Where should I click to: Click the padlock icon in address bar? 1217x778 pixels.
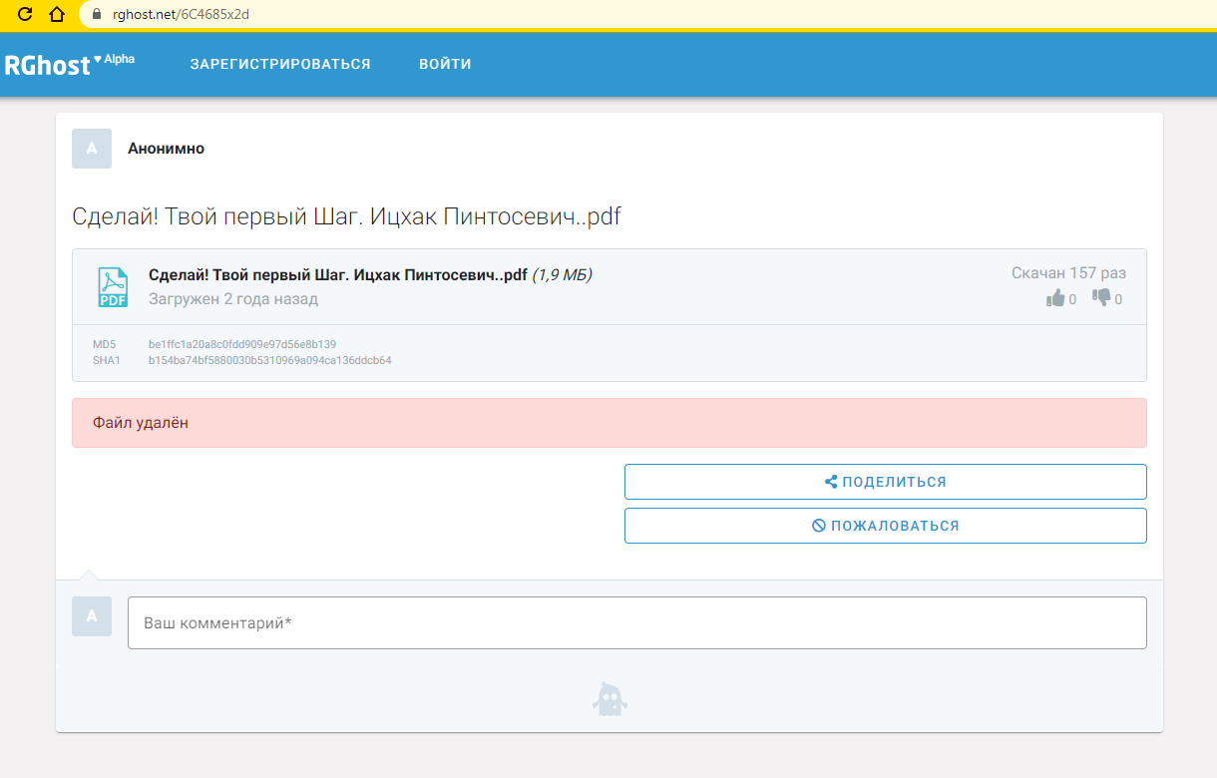pos(97,15)
